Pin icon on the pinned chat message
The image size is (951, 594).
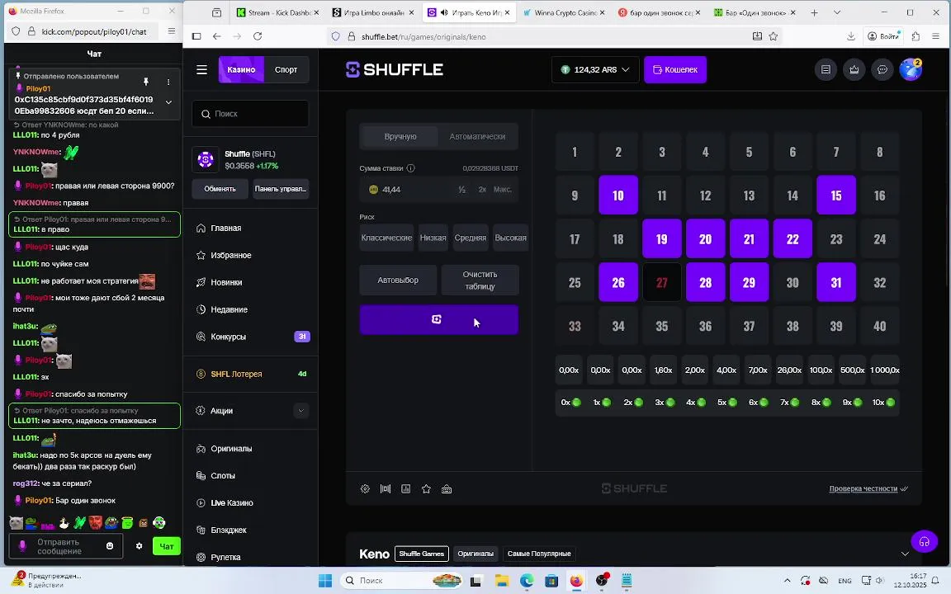tap(145, 82)
